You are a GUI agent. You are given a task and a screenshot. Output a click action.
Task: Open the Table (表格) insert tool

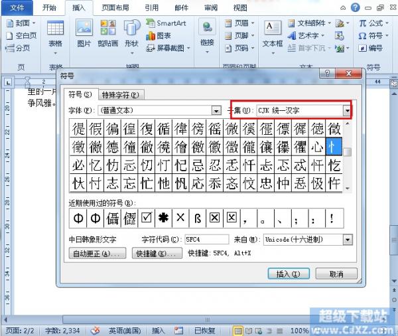tap(55, 38)
